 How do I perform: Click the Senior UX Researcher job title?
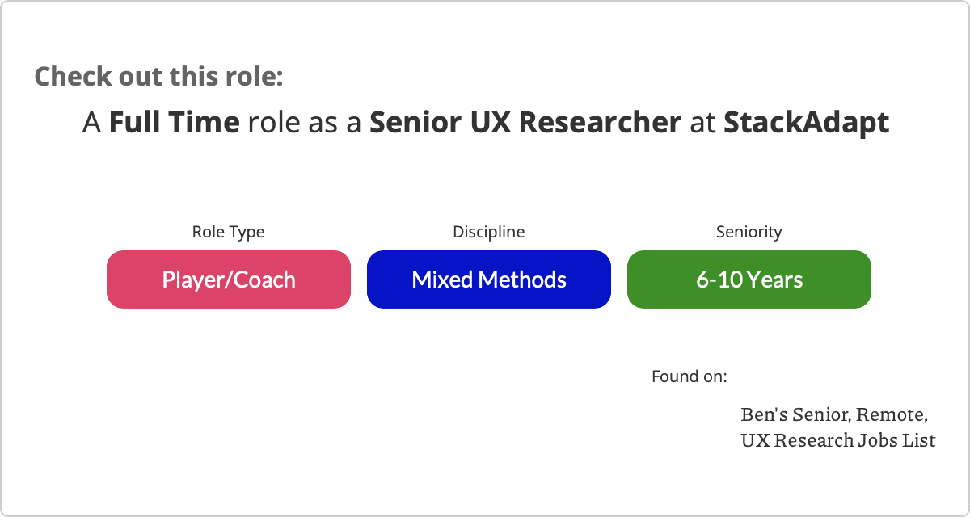tap(525, 123)
